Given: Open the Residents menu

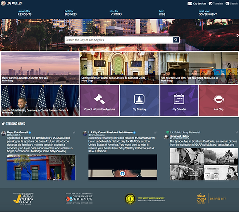Looking at the screenshot, I should pos(25,13).
